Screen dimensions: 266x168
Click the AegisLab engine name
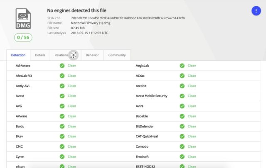pyautogui.click(x=142, y=66)
